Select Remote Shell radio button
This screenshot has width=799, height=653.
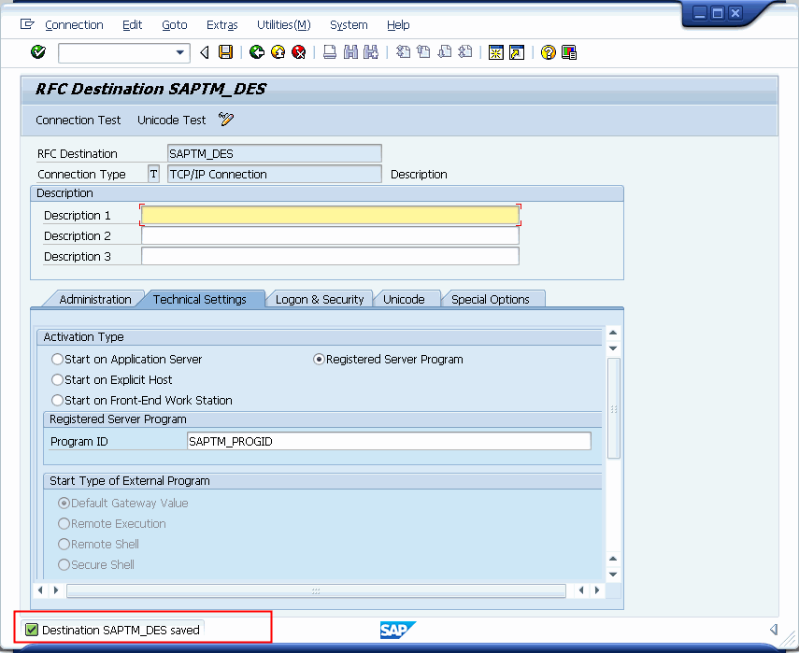pyautogui.click(x=64, y=545)
